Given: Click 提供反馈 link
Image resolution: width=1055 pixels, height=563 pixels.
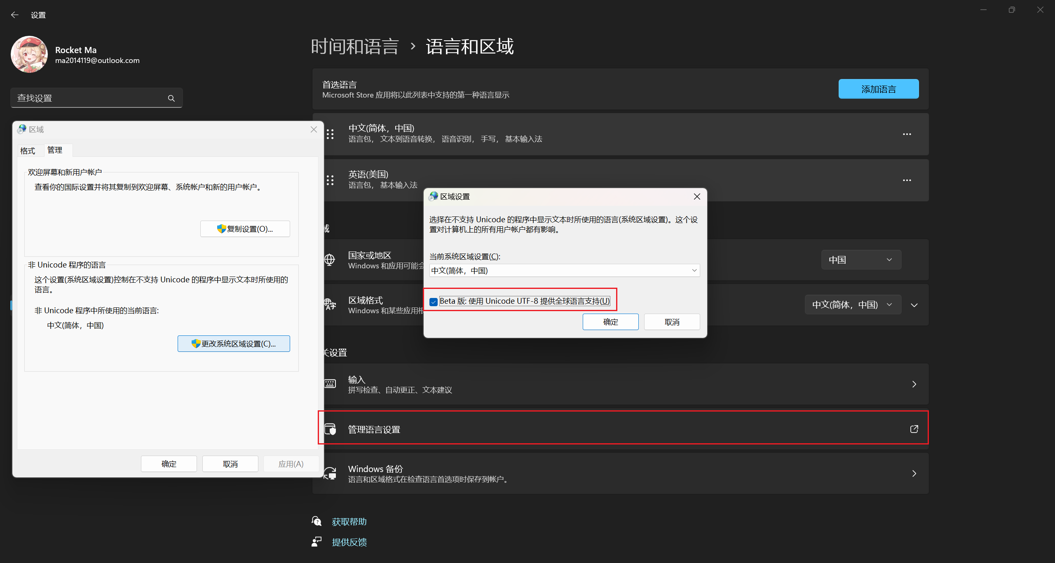Looking at the screenshot, I should [349, 542].
